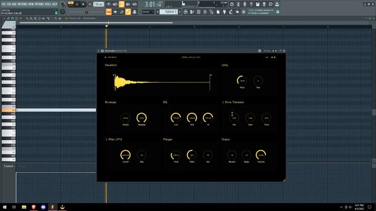Click the Volume knob in Output
376x211 pixels.
261,155
